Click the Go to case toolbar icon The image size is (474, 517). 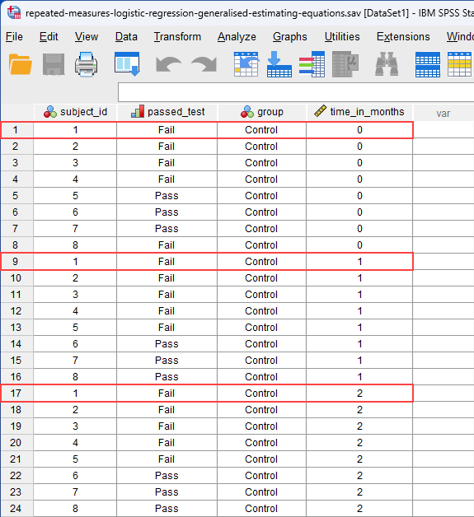(246, 64)
